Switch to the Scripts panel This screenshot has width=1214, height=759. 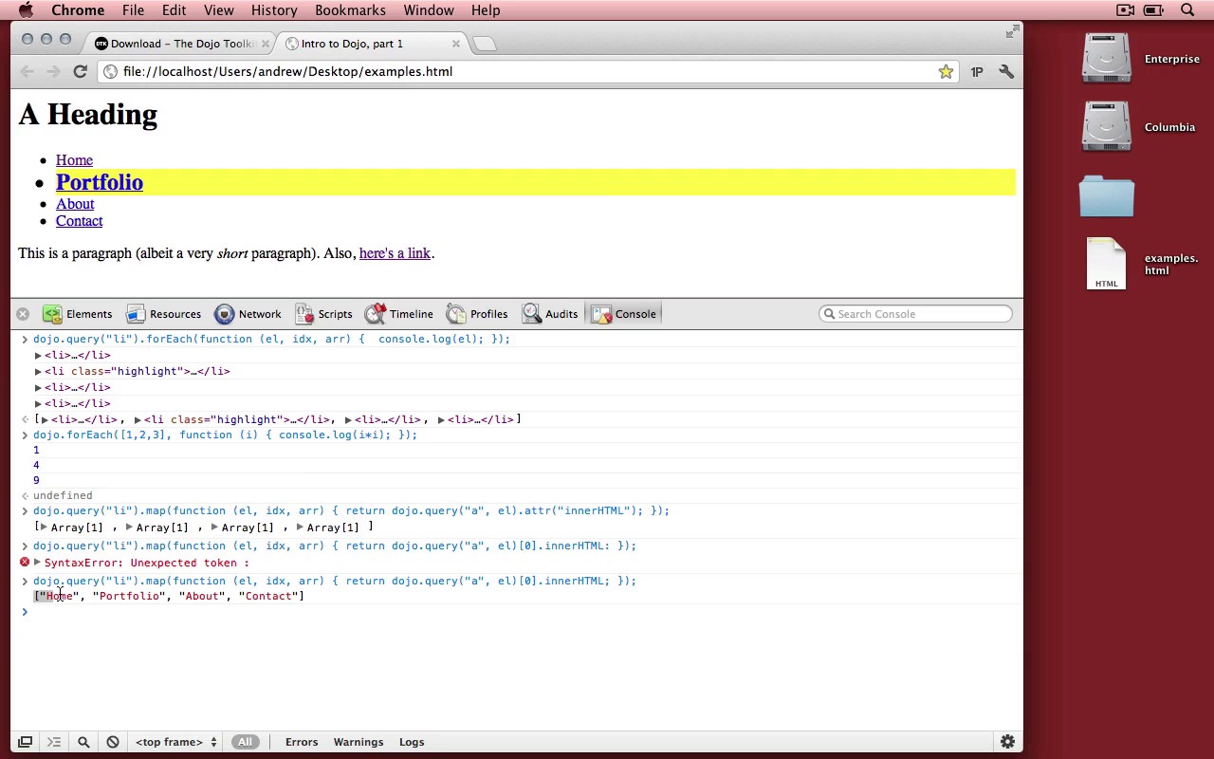[x=323, y=314]
